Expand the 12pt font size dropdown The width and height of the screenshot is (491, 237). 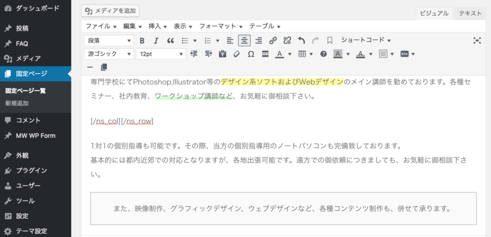pyautogui.click(x=161, y=54)
